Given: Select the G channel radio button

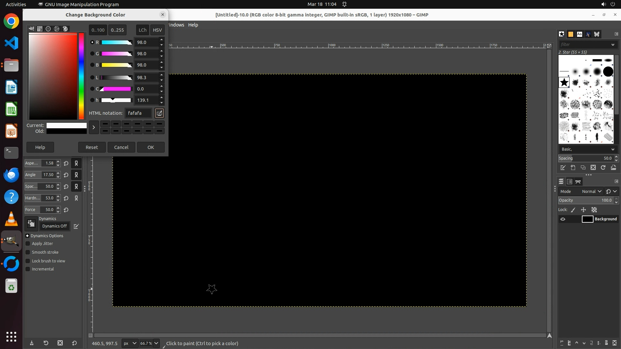Looking at the screenshot, I should coord(92,54).
